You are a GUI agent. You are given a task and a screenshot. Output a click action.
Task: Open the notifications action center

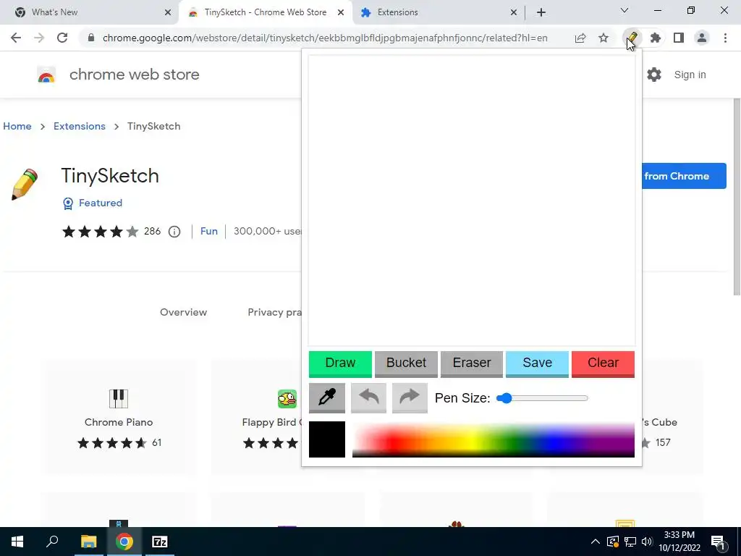719,542
